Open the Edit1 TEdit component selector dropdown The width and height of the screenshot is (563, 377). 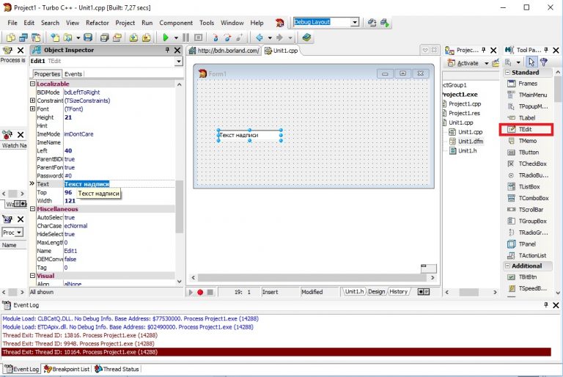point(178,62)
